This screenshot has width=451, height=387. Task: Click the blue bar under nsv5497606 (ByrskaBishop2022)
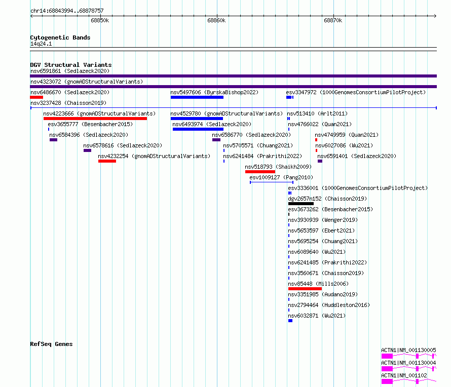pos(197,97)
